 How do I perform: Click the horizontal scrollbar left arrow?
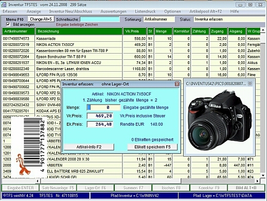click(x=38, y=181)
